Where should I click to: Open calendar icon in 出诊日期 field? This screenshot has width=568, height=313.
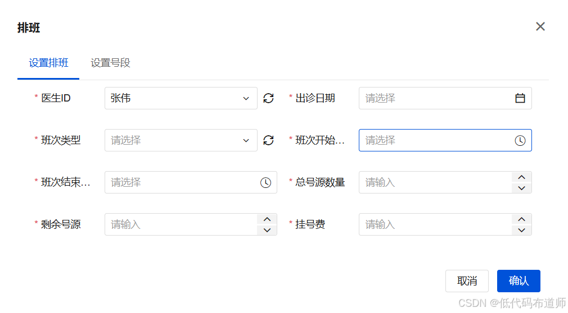[x=520, y=98]
